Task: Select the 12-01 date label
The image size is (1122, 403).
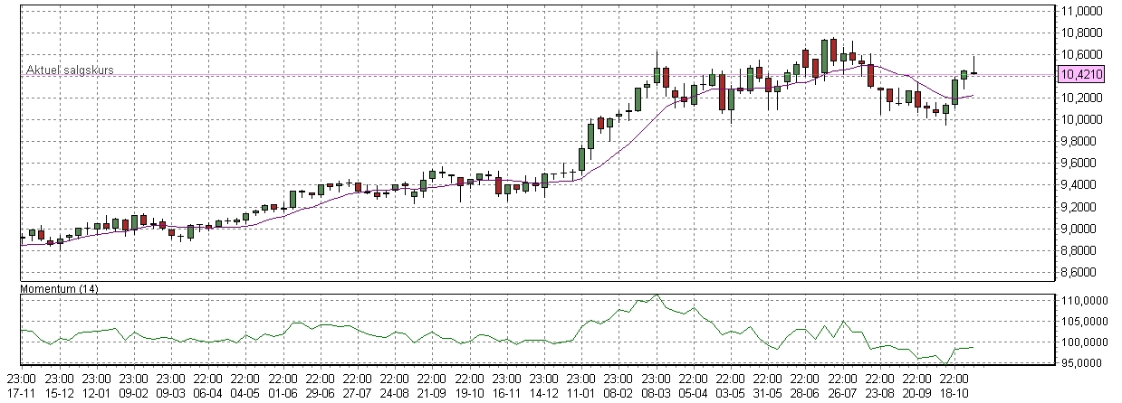Action: [x=96, y=393]
